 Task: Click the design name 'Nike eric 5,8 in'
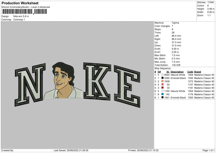pyautogui.click(x=21, y=16)
